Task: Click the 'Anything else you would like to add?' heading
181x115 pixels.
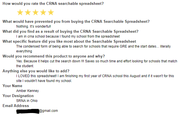Action: point(36,71)
